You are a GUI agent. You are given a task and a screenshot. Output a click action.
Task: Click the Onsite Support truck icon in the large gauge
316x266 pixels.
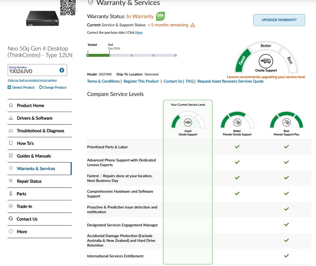tap(266, 61)
